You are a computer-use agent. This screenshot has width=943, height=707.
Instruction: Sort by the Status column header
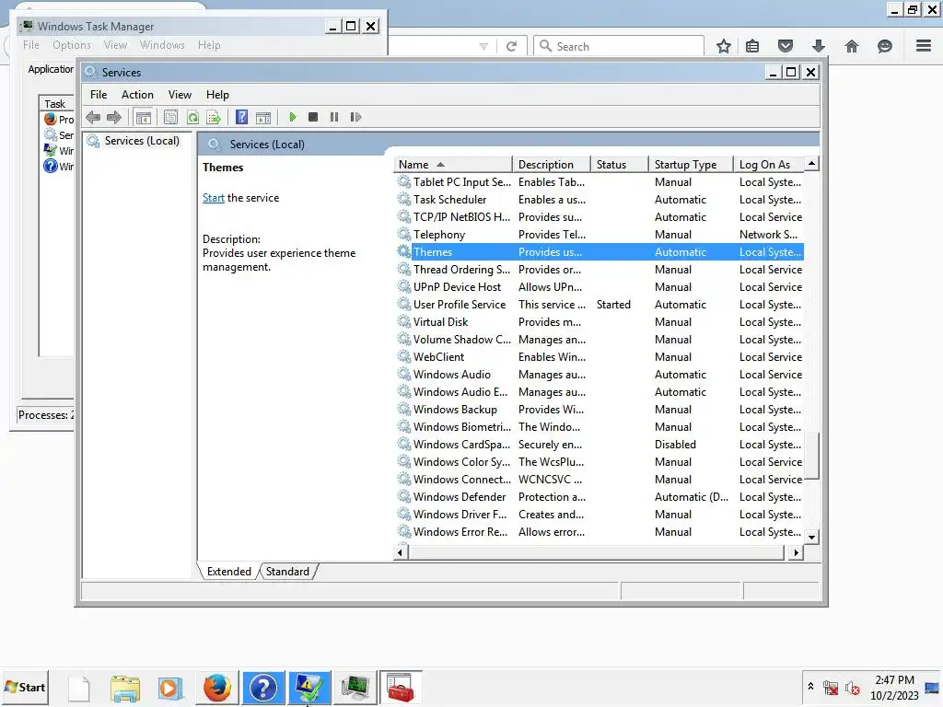coord(620,165)
